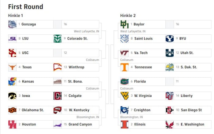Click the Baylor BU logo

(124, 24)
